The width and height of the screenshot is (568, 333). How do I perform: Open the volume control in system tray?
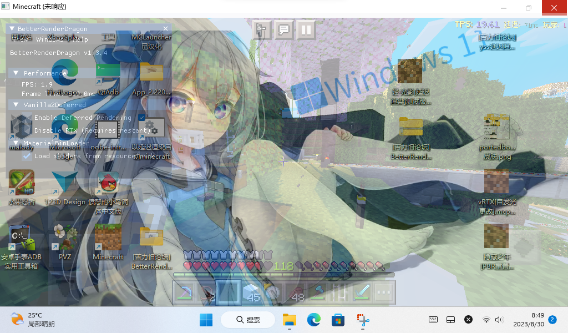point(499,320)
